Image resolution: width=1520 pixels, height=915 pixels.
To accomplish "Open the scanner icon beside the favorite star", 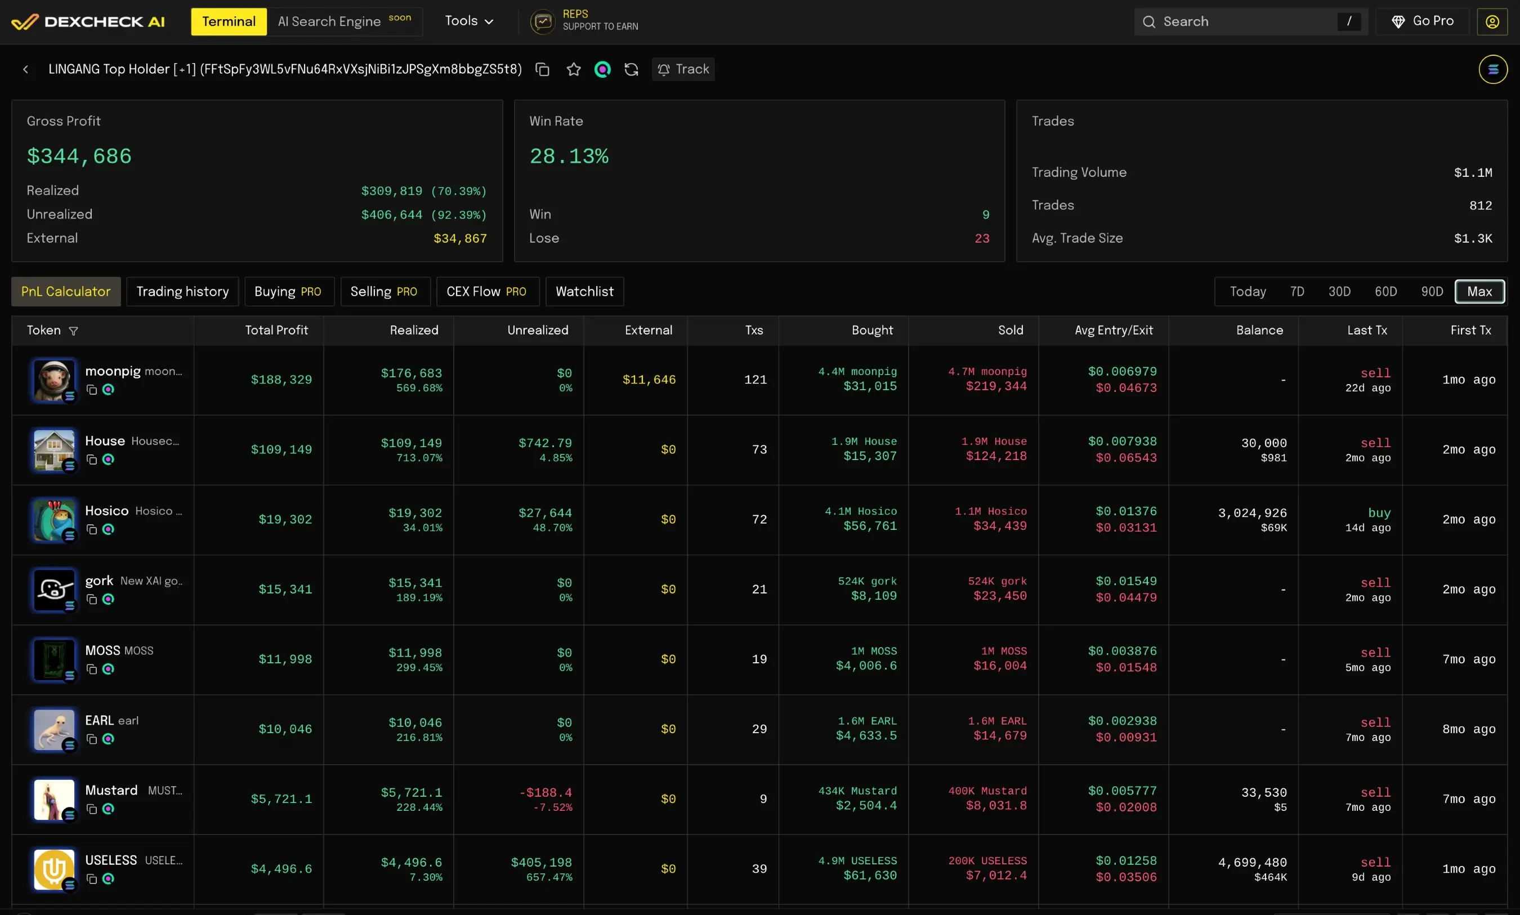I will (602, 69).
